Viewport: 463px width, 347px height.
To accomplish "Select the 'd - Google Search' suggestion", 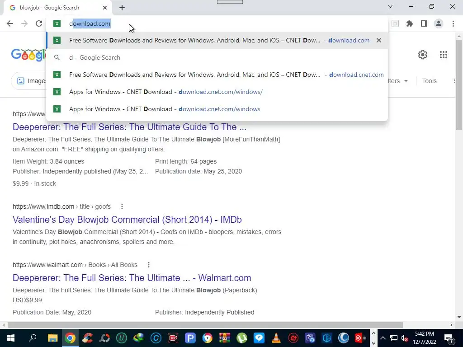I will 217,57.
